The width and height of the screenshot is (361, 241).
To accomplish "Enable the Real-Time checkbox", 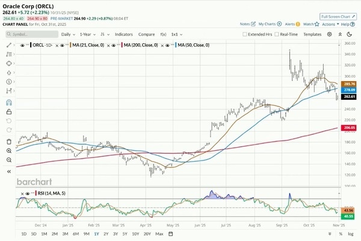I will click(276, 35).
